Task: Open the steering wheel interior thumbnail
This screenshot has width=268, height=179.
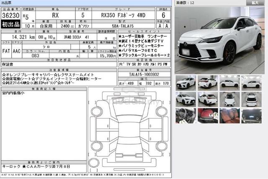Action: coord(186,116)
